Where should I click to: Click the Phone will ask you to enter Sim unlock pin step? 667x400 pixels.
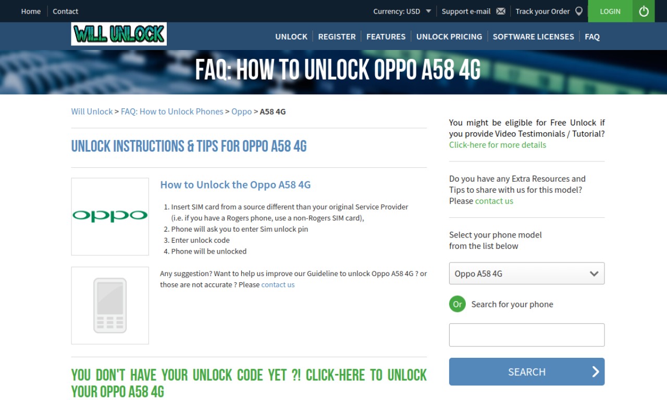pyautogui.click(x=240, y=229)
